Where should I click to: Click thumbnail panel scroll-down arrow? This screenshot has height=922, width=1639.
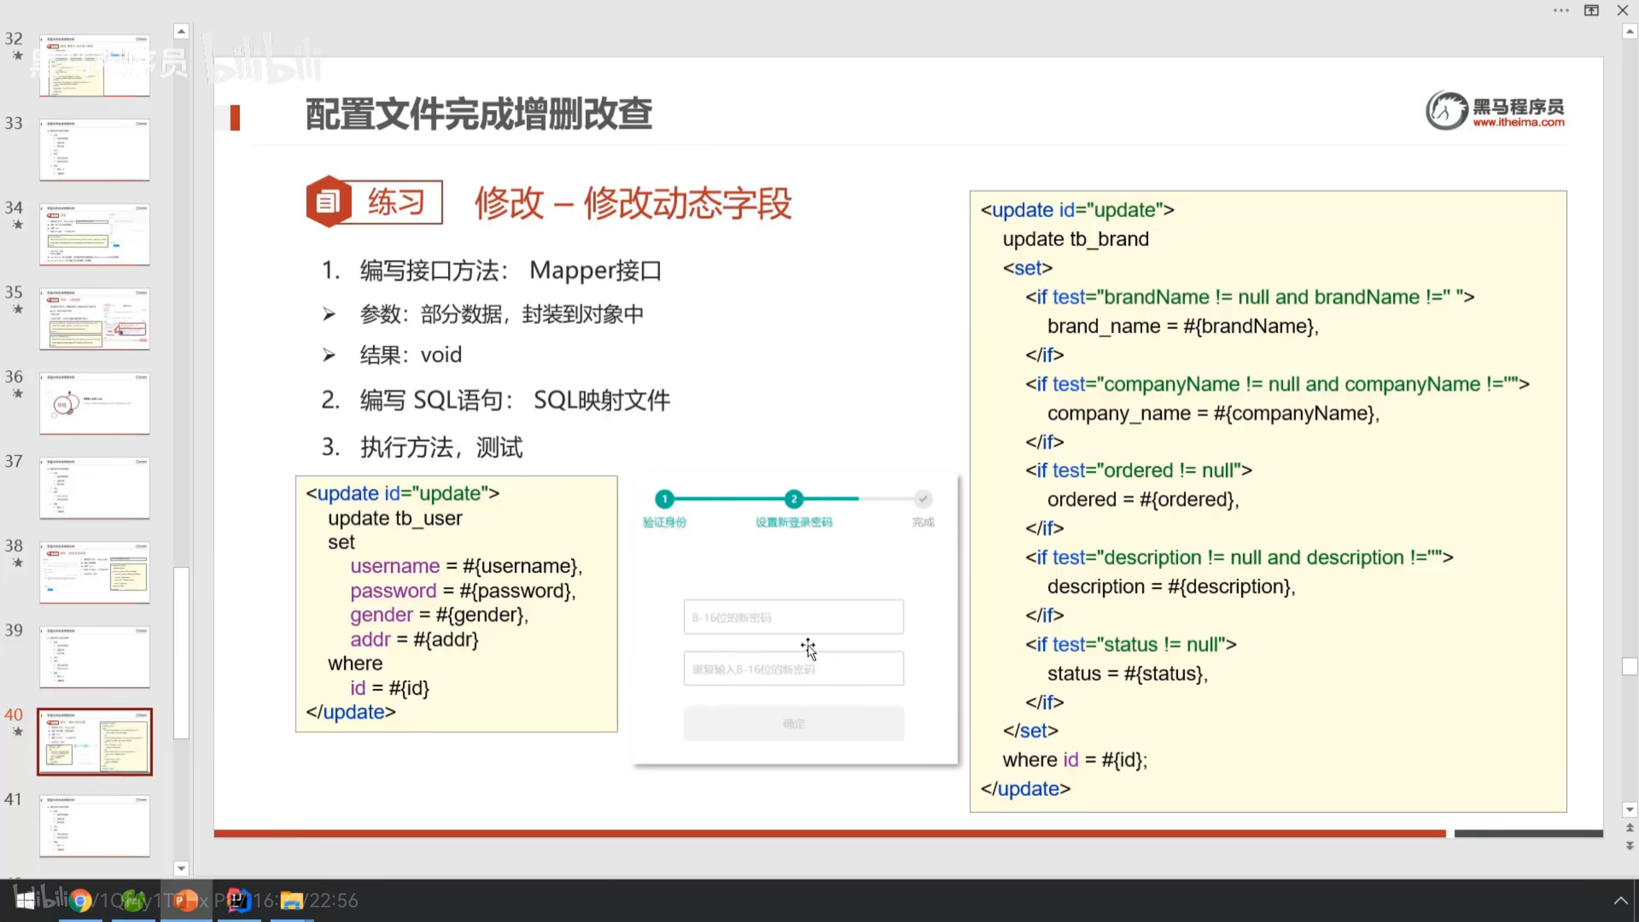181,868
